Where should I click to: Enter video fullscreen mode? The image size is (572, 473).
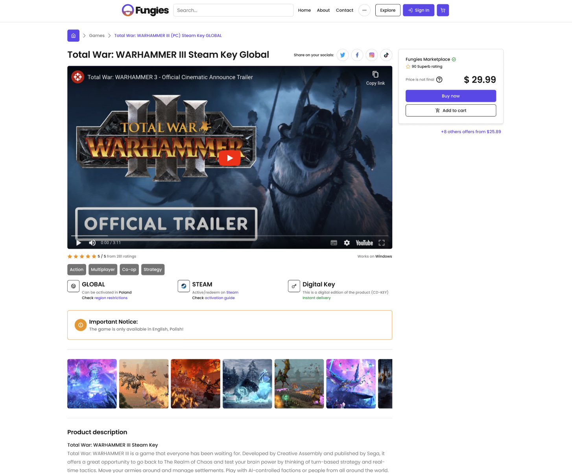[382, 243]
